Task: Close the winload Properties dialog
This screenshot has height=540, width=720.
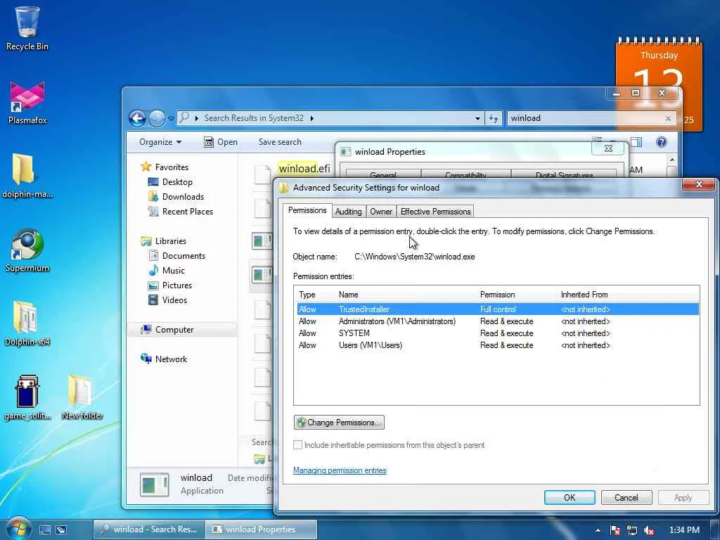Action: pyautogui.click(x=608, y=148)
